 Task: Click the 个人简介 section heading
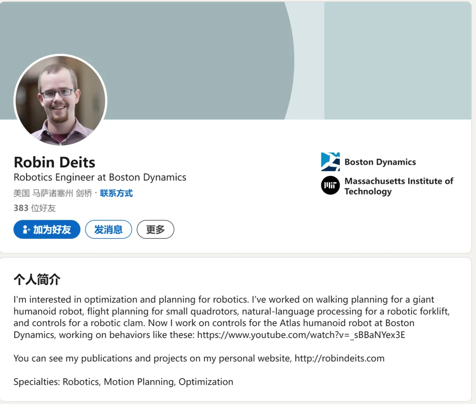(x=37, y=279)
